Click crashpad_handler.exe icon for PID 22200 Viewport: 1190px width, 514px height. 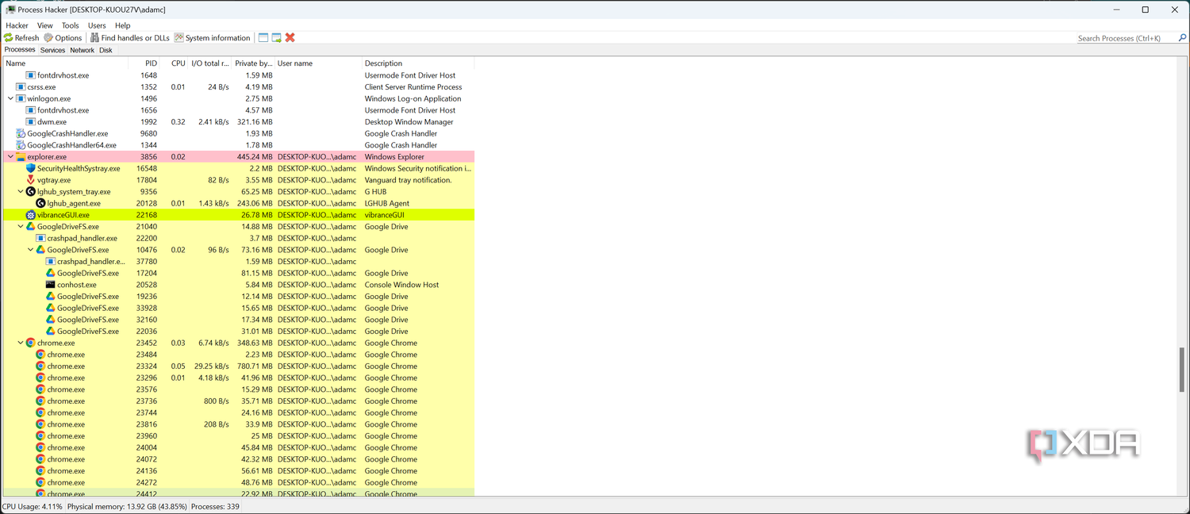click(x=40, y=238)
